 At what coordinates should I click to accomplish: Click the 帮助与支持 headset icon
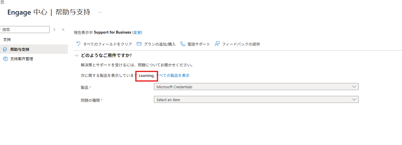pyautogui.click(x=5, y=49)
